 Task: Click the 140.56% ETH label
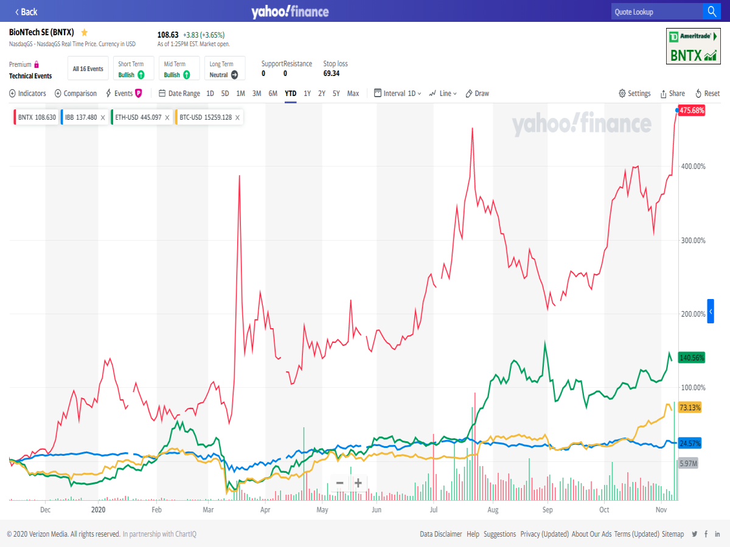[x=692, y=358]
